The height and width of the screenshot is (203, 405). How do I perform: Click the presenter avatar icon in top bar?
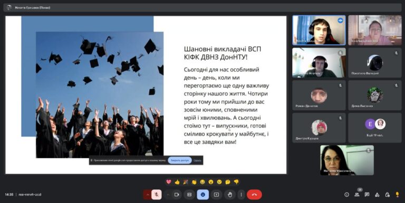[x=9, y=7]
